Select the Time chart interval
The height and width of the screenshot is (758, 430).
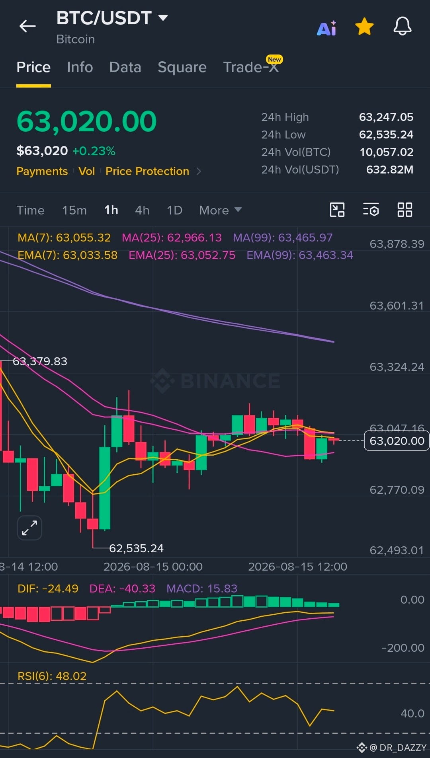pos(30,210)
